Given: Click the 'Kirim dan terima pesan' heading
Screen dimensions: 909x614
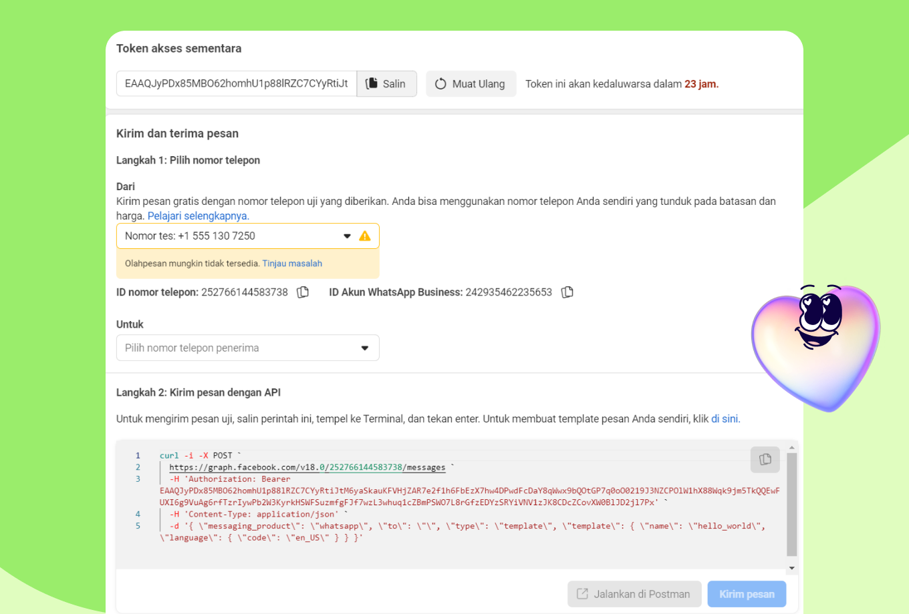Looking at the screenshot, I should coord(177,133).
